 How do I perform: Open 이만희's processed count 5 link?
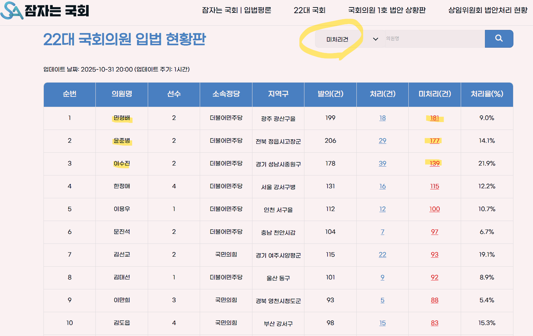pyautogui.click(x=382, y=300)
